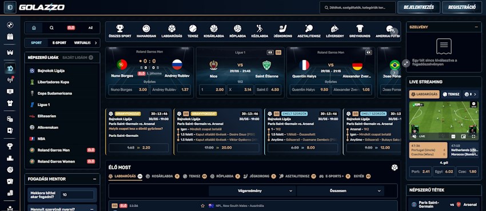Screen dimensions: 486x211
Task: Click the coin stack icon in sidebar
Action: click(x=10, y=193)
